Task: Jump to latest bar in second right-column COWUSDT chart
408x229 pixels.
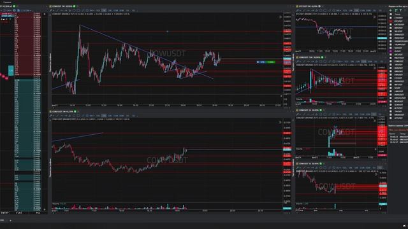Action: click(x=375, y=68)
